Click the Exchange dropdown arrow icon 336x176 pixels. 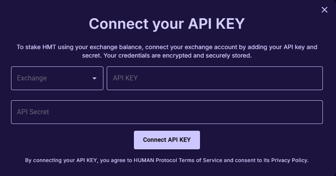[x=94, y=78]
